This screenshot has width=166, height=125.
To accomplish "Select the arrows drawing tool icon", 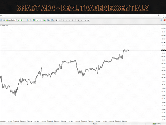I will pos(81,20).
